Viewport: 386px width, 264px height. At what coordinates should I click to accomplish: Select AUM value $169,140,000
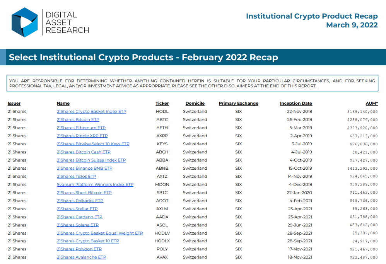coord(362,112)
